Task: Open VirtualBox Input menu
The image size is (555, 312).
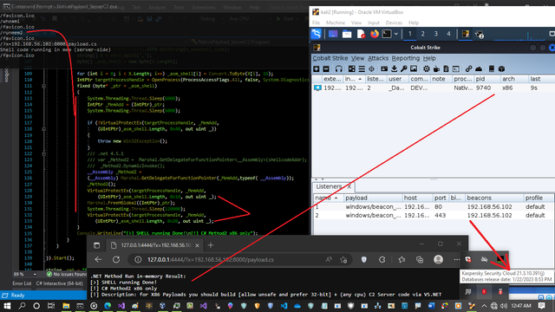Action: tap(374, 23)
